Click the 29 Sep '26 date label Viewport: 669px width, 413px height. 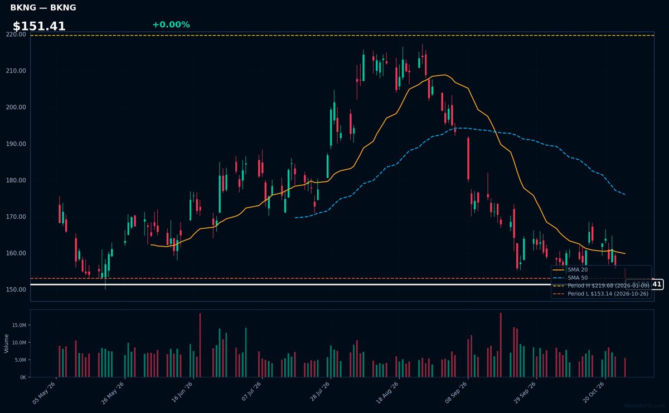tap(525, 392)
